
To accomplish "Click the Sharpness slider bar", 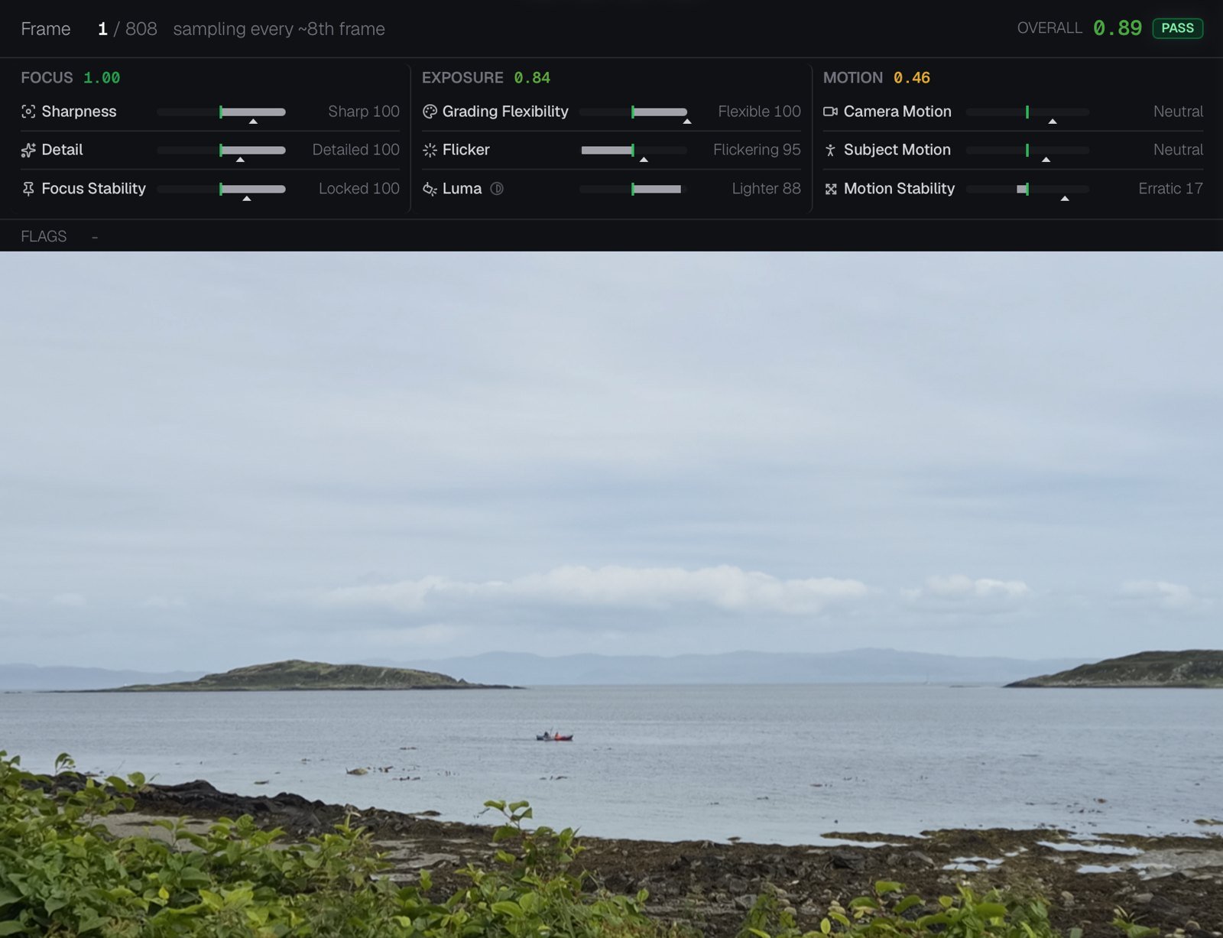I will click(x=221, y=112).
